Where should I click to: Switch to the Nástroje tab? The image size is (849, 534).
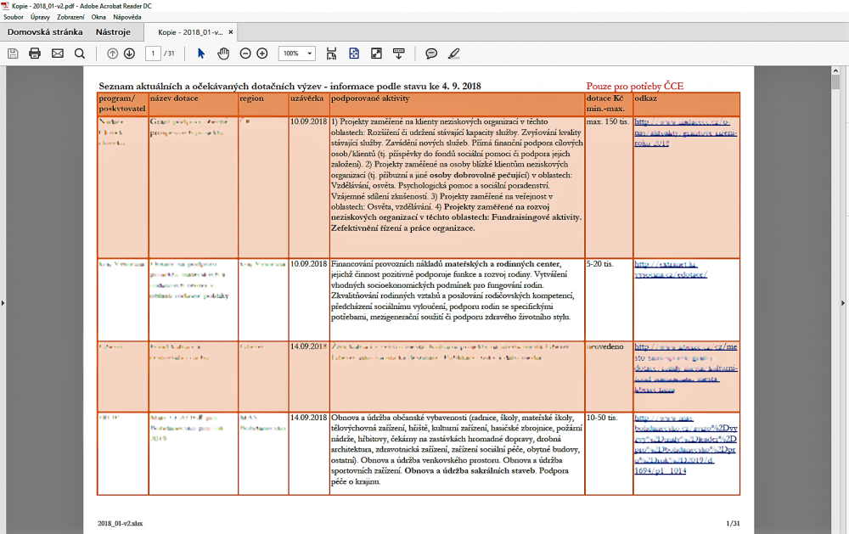tap(113, 32)
